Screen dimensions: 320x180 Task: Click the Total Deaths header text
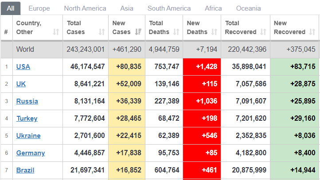159,27
